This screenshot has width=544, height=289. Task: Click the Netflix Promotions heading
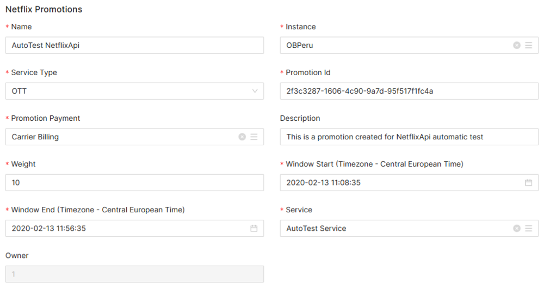tap(44, 9)
